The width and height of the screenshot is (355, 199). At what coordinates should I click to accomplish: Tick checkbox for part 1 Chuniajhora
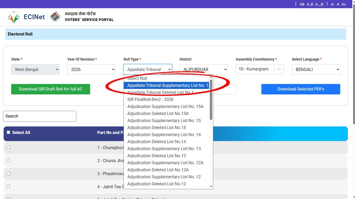pyautogui.click(x=8, y=148)
